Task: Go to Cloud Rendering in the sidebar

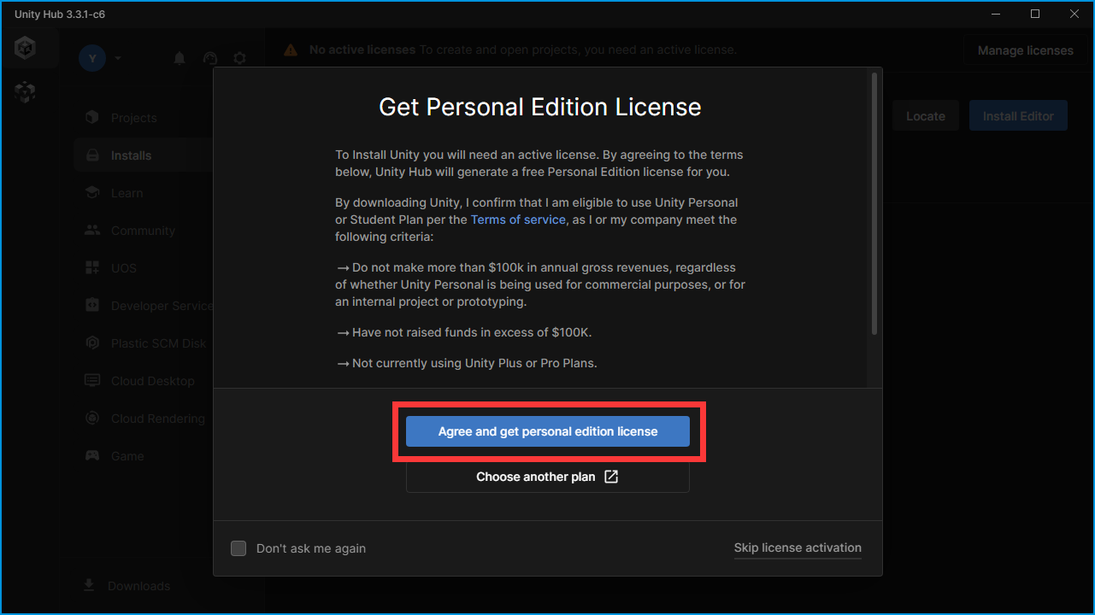Action: pos(157,419)
